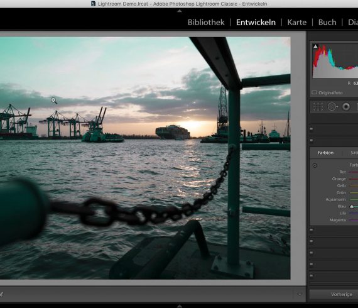Click the Lila slider label
Screen dimensions: 358x308
(x=342, y=213)
